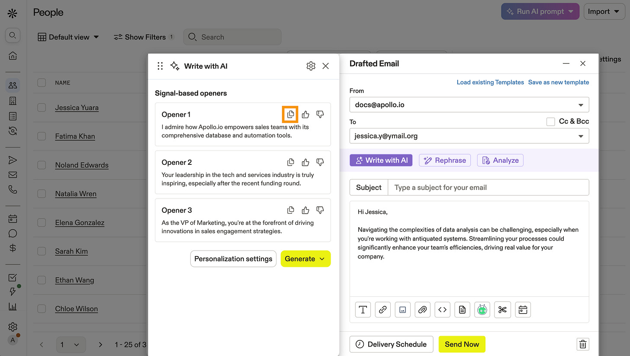Like Opener 2 with thumbs up
Screen dimensions: 630x356
305,162
